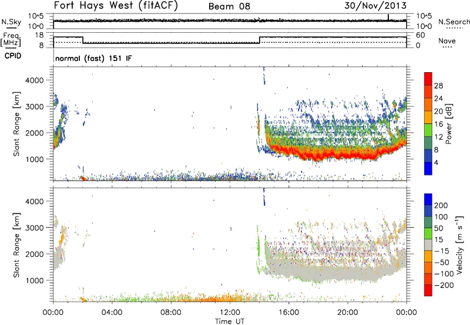Click the 'N.Sky' legend label
Viewport: 470px width, 325px height.
[x=11, y=22]
